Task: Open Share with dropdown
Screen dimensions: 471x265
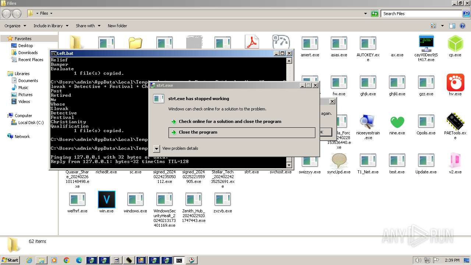Action: pos(88,26)
